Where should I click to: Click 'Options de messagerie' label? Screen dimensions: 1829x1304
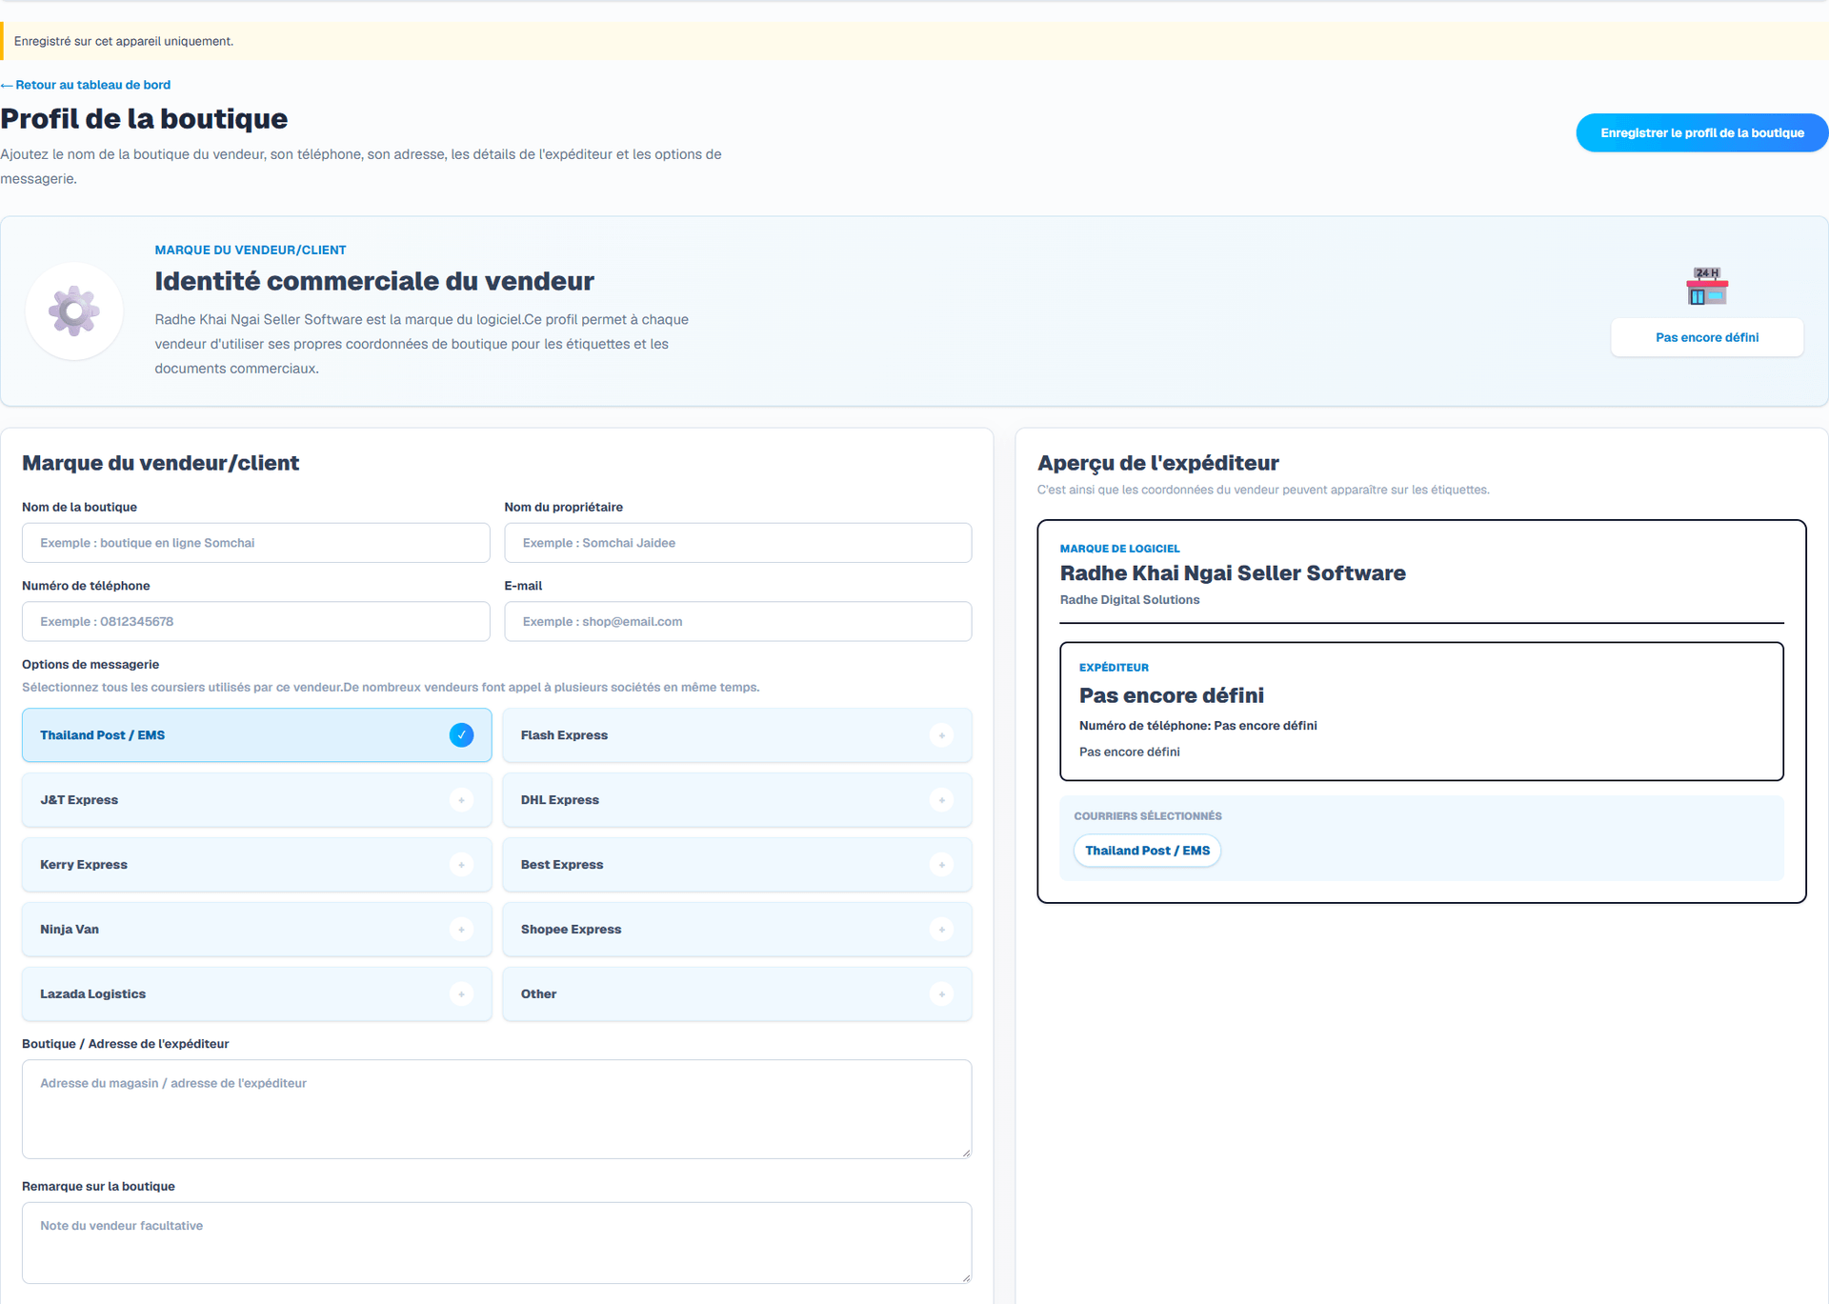90,665
